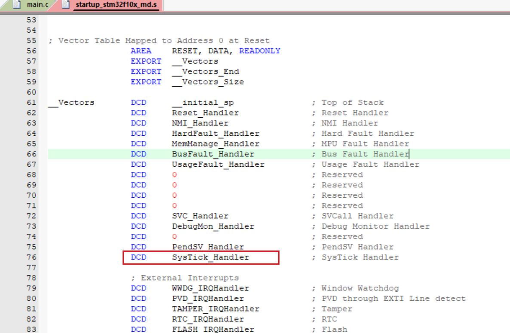Click SVC_Handler symbol
The height and width of the screenshot is (333, 510).
point(200,216)
